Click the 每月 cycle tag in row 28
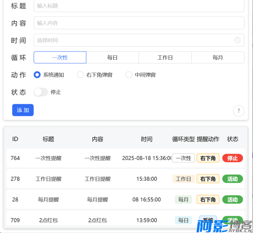Image resolution: width=253 pixels, height=233 pixels. [x=183, y=200]
